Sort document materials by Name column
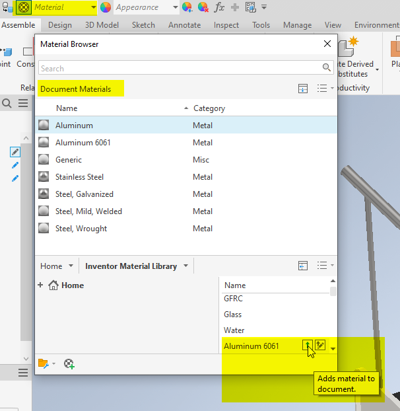The width and height of the screenshot is (400, 411). 67,108
